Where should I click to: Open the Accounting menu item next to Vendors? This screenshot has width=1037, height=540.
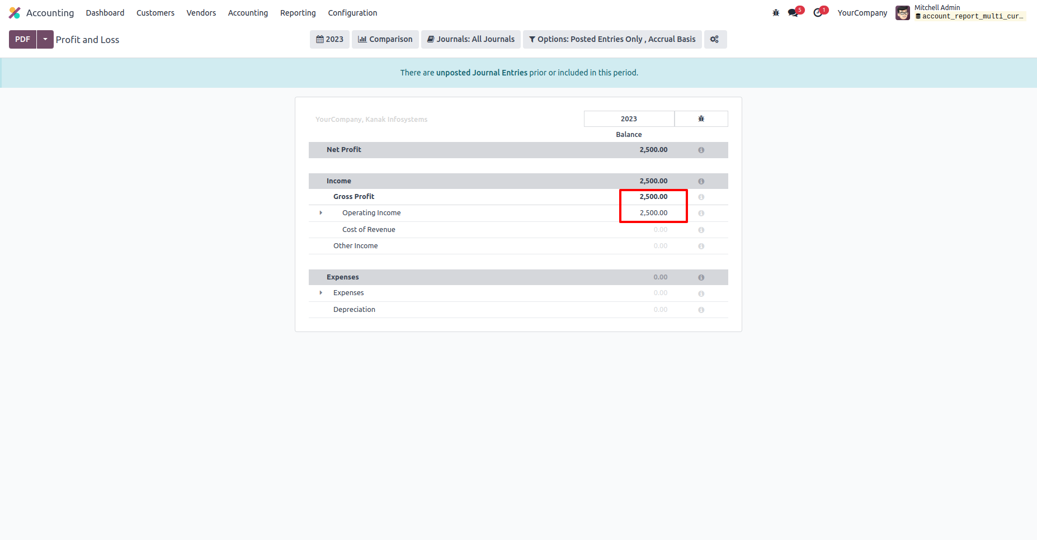[x=248, y=13]
